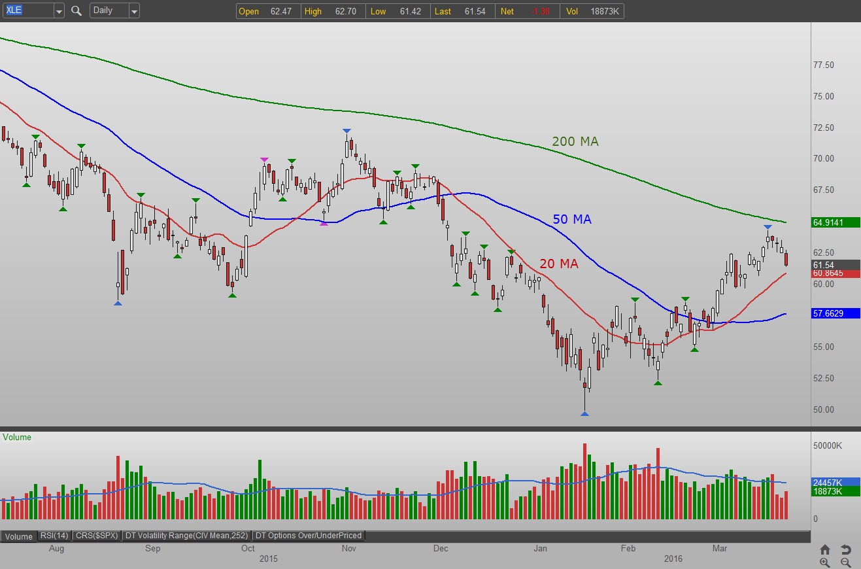This screenshot has width=861, height=569.
Task: Select the DT Volatility Range tab
Action: point(188,536)
